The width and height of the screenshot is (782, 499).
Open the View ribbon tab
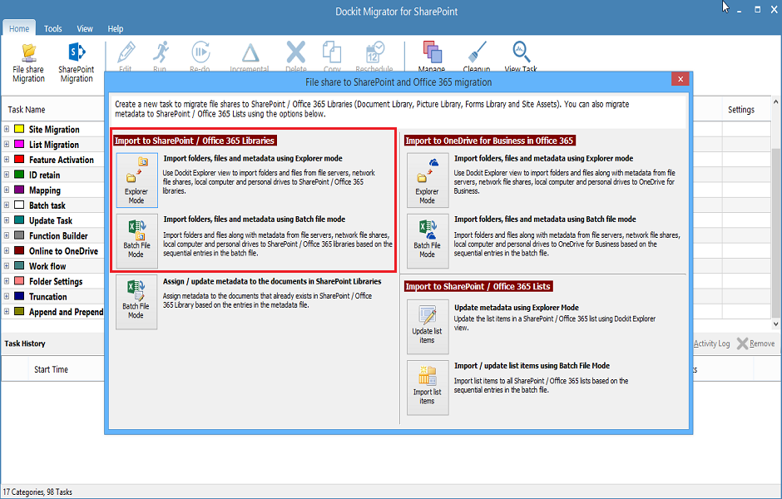85,28
